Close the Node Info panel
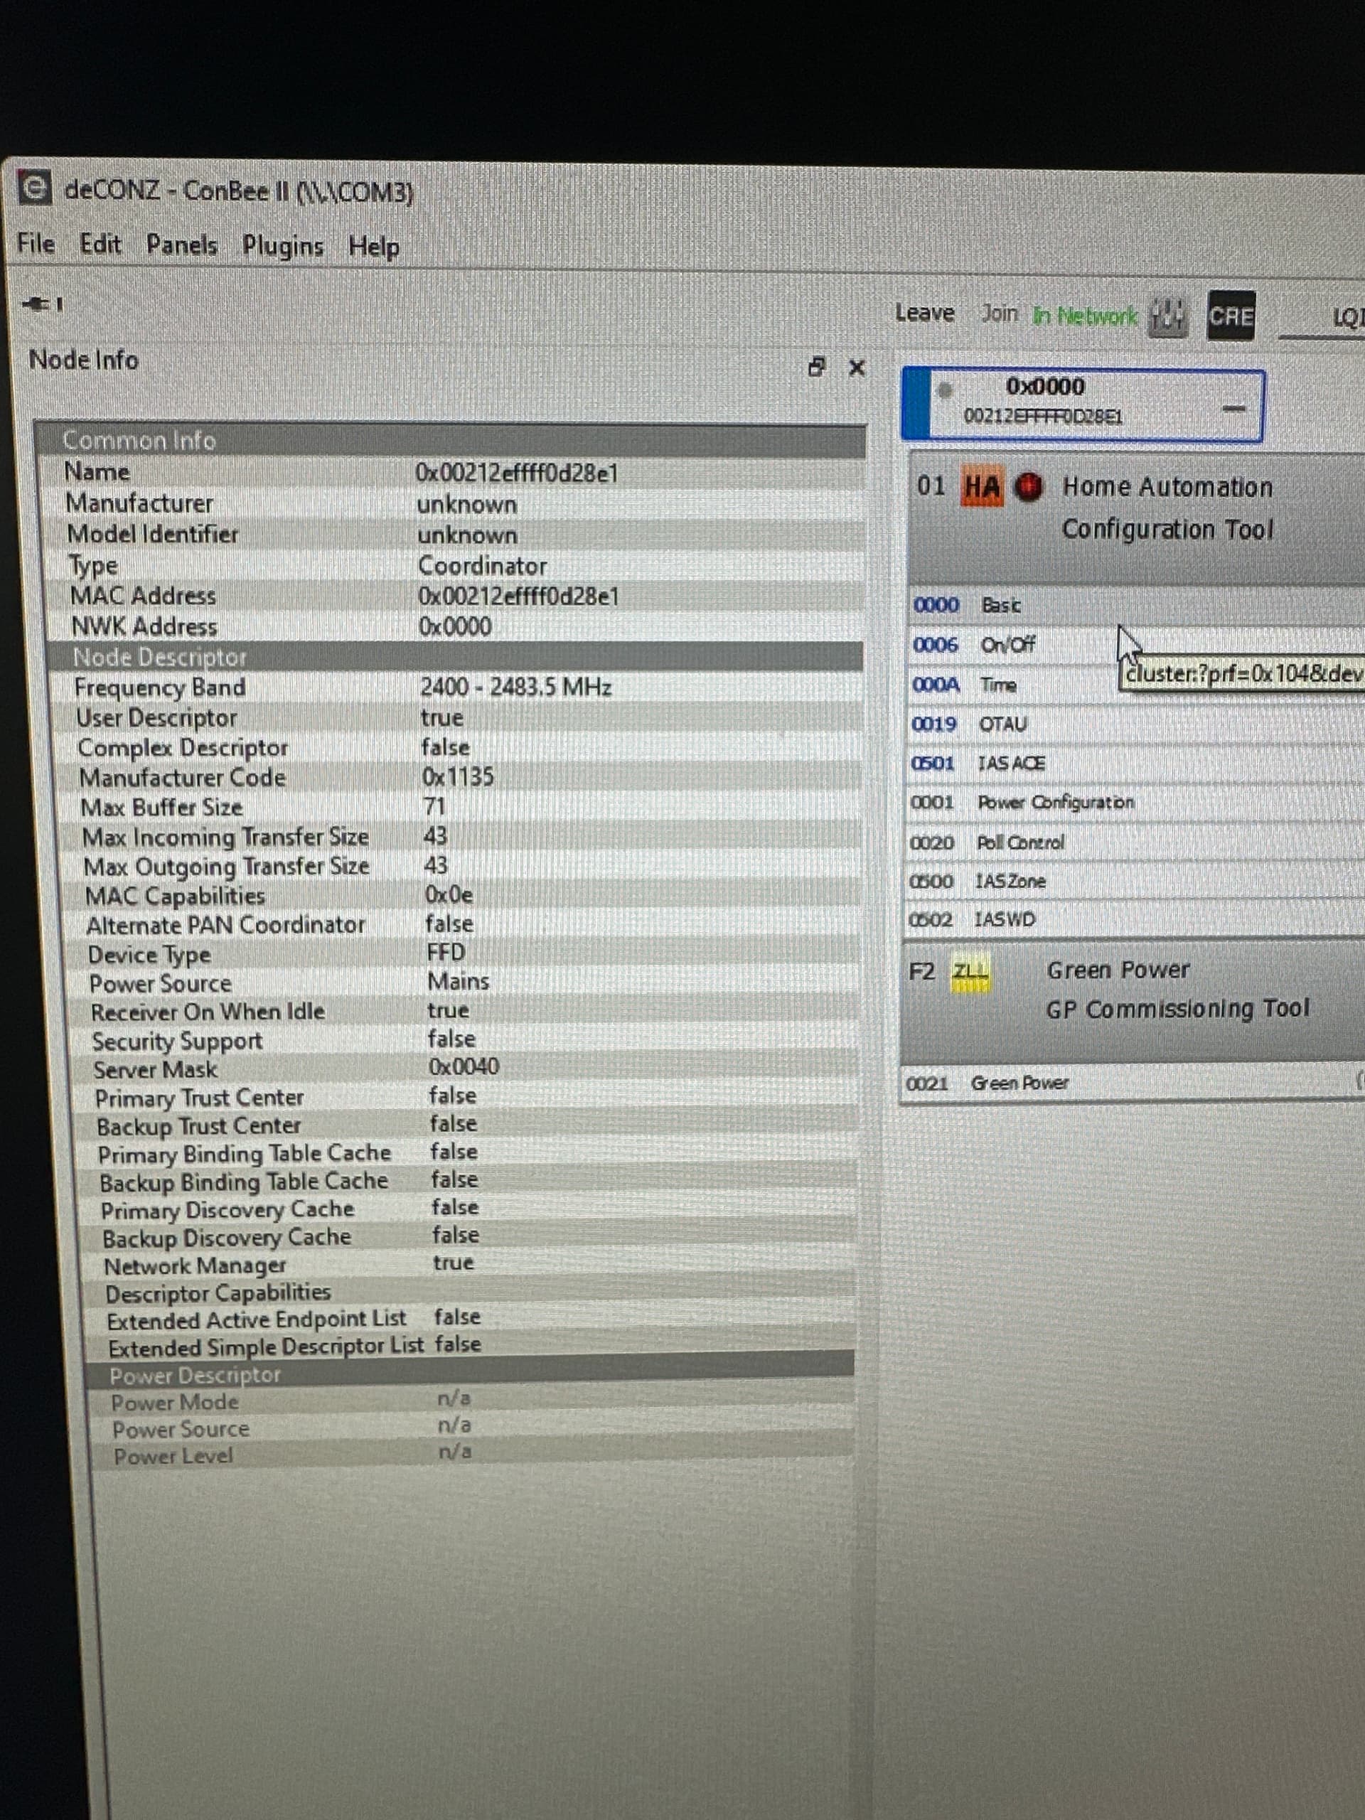This screenshot has width=1365, height=1820. 856,368
